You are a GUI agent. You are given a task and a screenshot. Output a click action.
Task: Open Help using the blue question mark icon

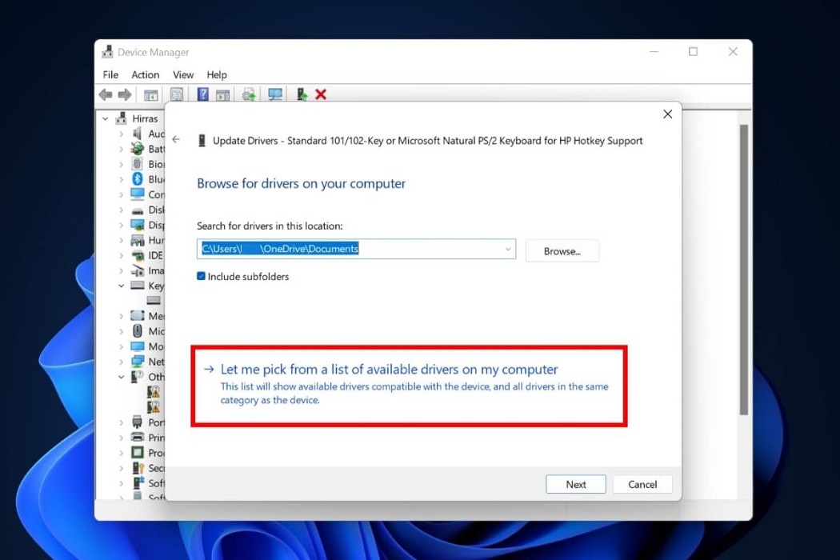tap(202, 94)
